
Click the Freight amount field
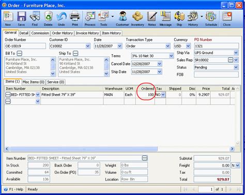point(212,166)
